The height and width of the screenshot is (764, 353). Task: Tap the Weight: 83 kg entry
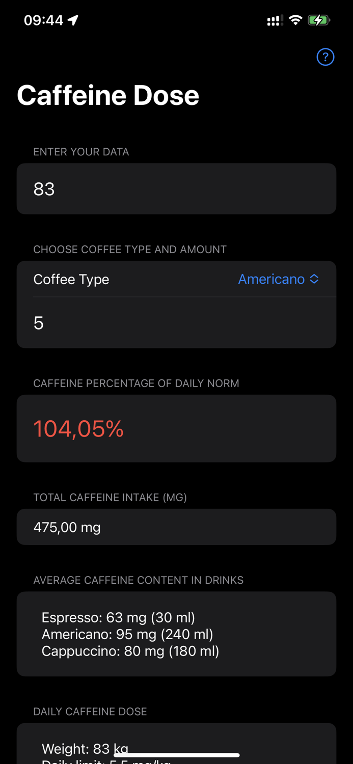pos(85,748)
